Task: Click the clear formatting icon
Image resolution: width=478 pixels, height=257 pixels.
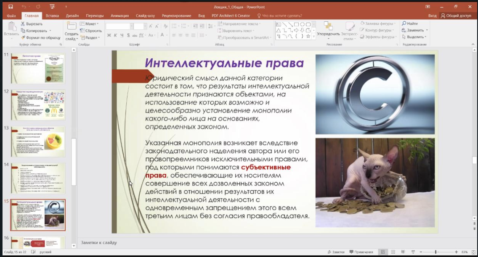Action: click(165, 26)
